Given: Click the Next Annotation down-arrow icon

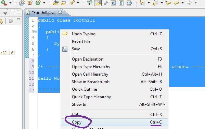Looking at the screenshot, I should (x=142, y=3).
